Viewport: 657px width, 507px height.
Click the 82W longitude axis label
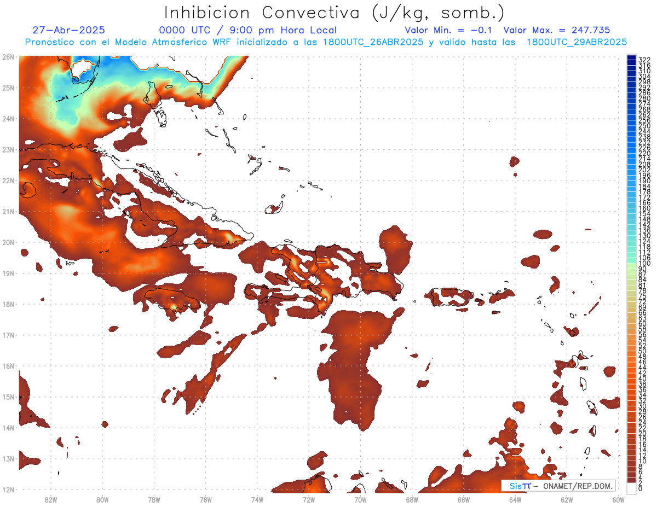[x=50, y=499]
